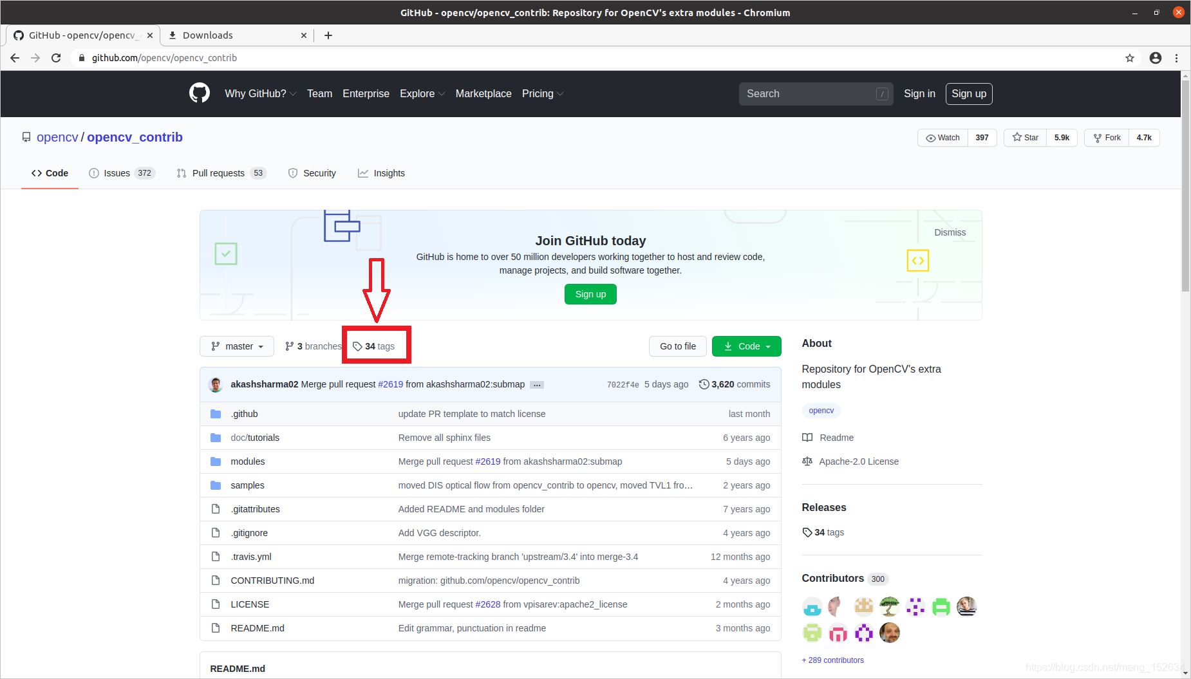Click the opencv topic tag
The width and height of the screenshot is (1191, 679).
(x=821, y=411)
